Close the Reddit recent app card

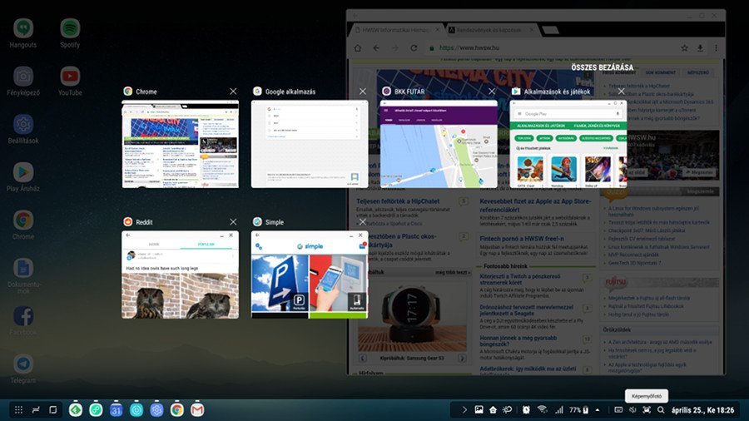click(x=233, y=222)
